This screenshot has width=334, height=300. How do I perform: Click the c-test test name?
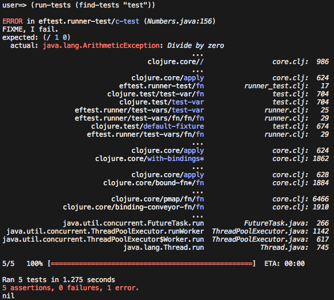tap(127, 21)
